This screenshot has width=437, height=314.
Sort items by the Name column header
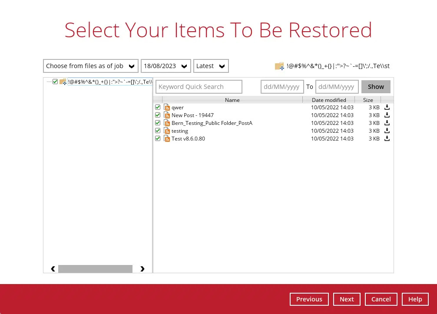pos(232,100)
